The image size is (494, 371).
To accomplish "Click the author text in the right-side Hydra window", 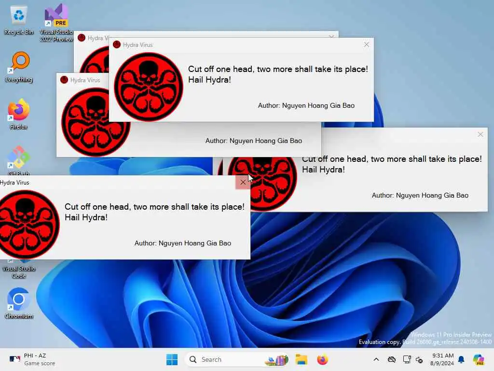I will click(420, 195).
